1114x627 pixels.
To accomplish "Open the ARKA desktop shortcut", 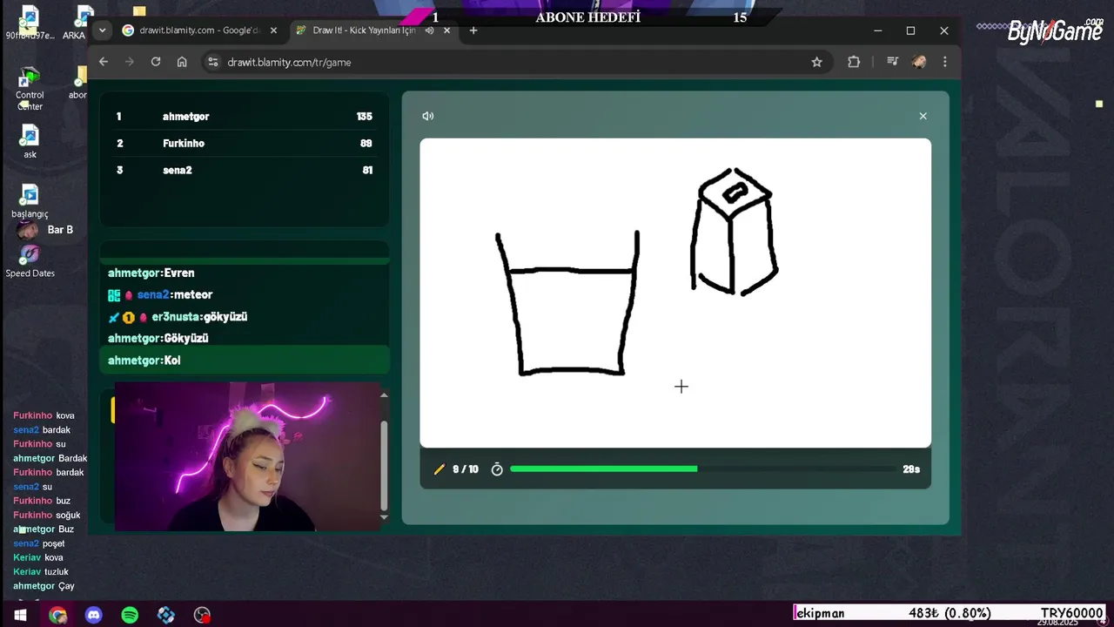I will (x=77, y=24).
